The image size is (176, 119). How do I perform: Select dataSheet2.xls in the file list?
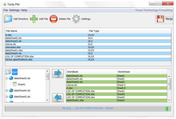point(88,38)
